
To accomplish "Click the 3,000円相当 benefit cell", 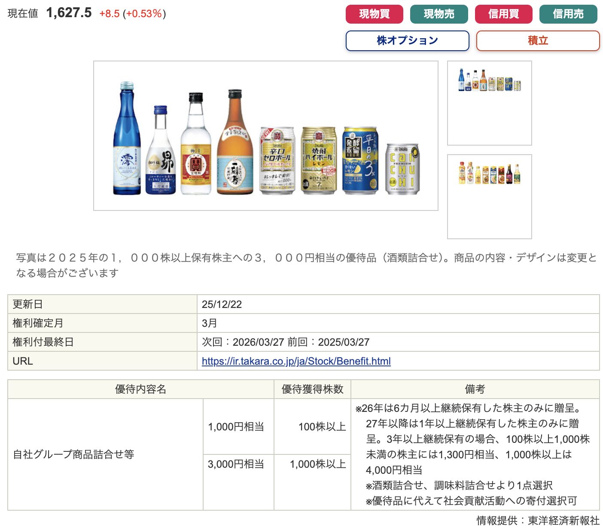I will (236, 464).
